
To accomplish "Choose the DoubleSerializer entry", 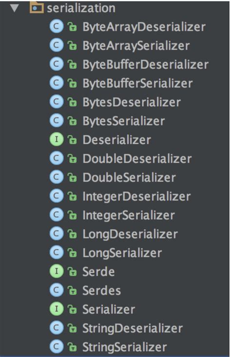I will [x=129, y=178].
